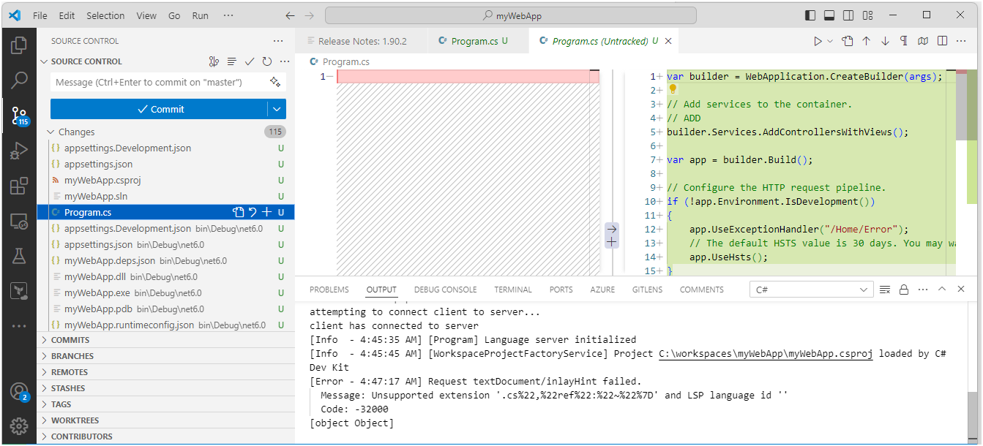Screen dimensions: 983x446
Task: Close the Program.cs (Untracked) tab
Action: [x=668, y=41]
